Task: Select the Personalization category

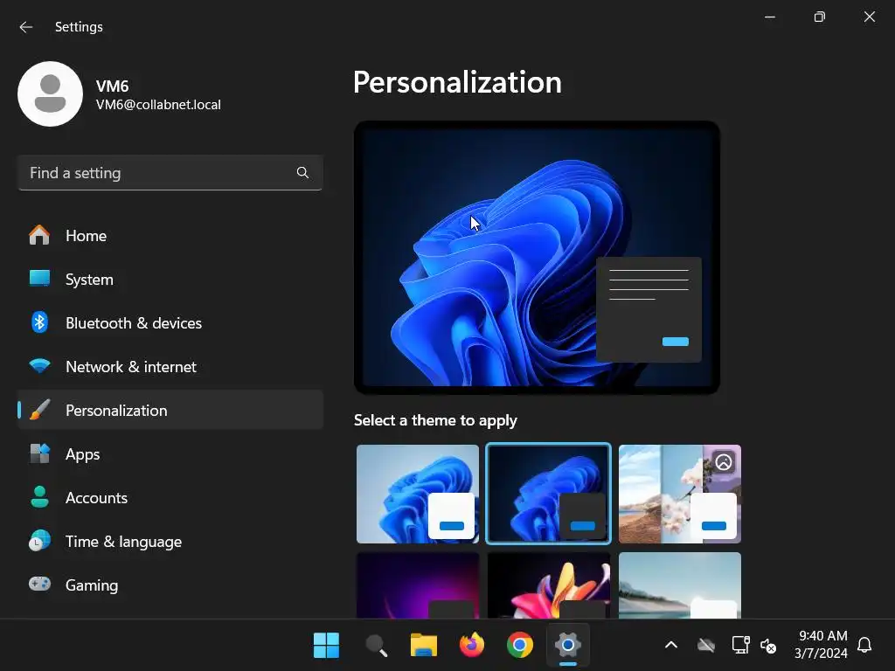Action: tap(170, 411)
